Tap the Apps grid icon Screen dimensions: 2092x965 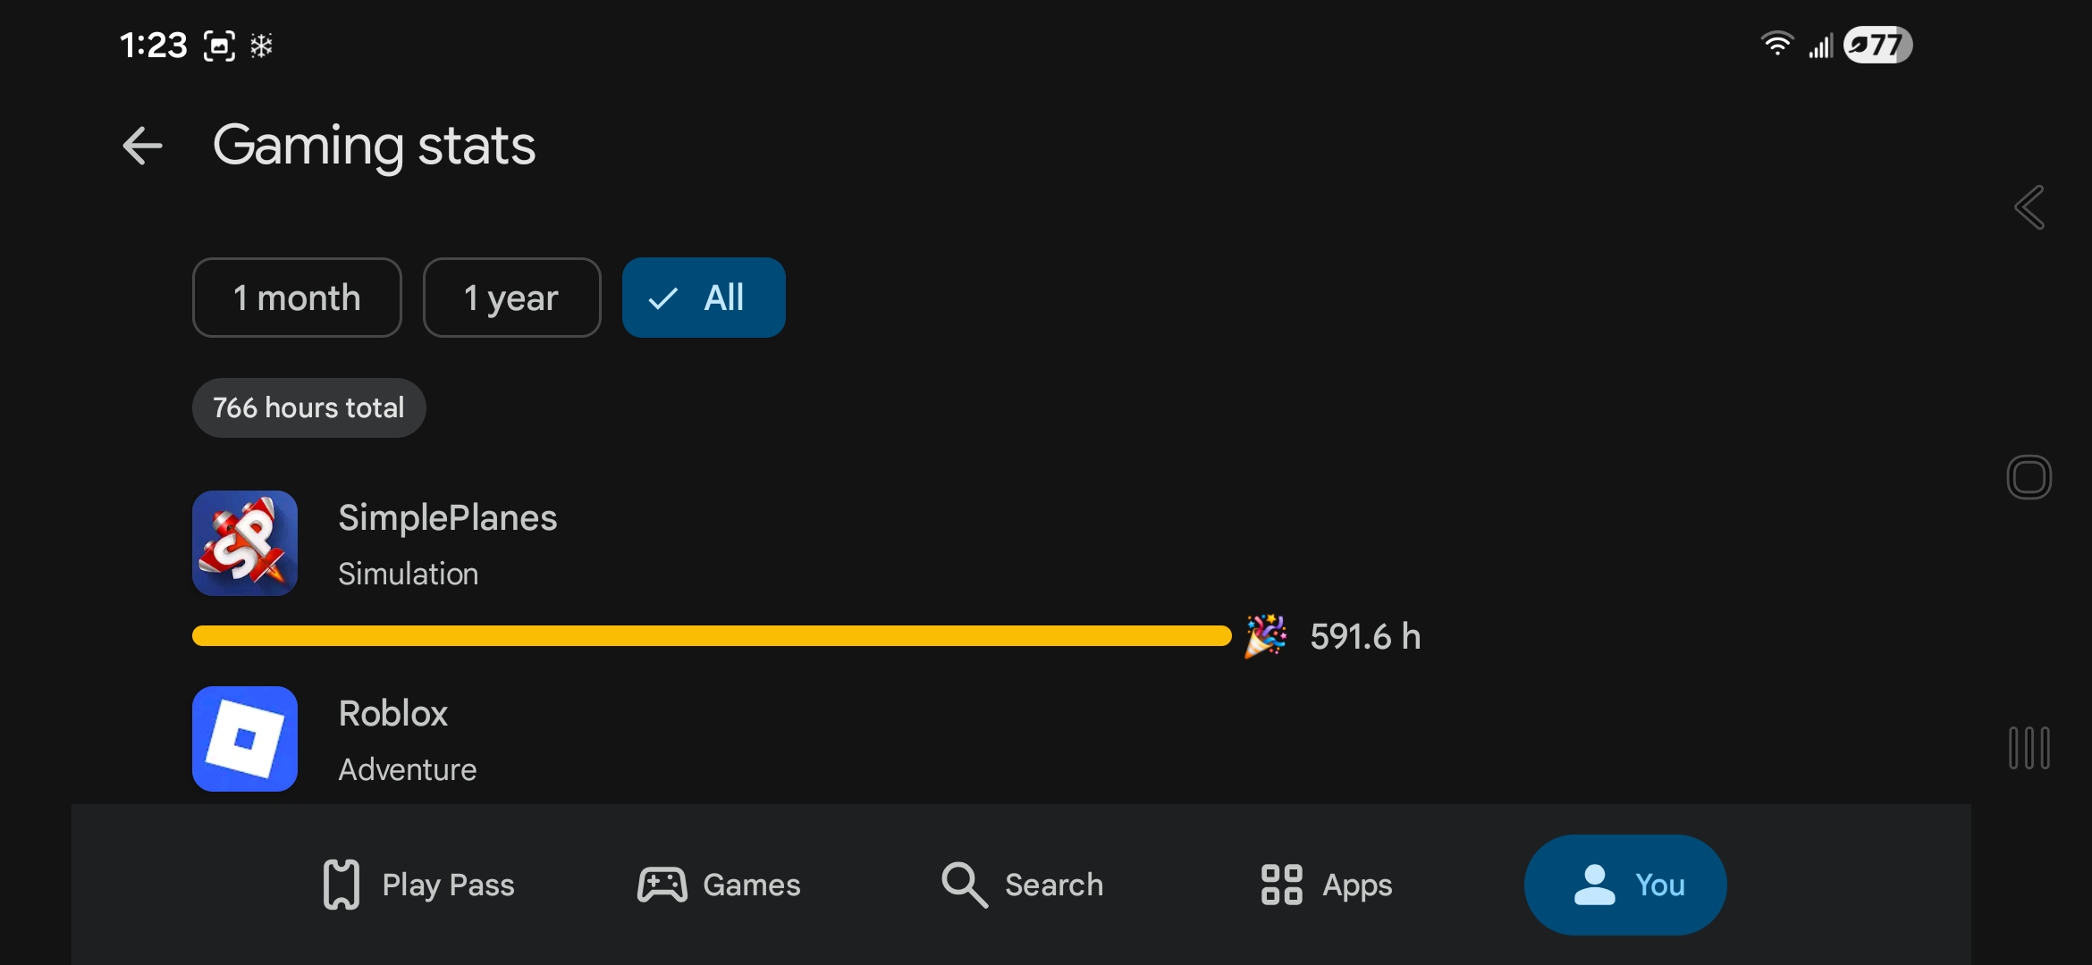1281,885
